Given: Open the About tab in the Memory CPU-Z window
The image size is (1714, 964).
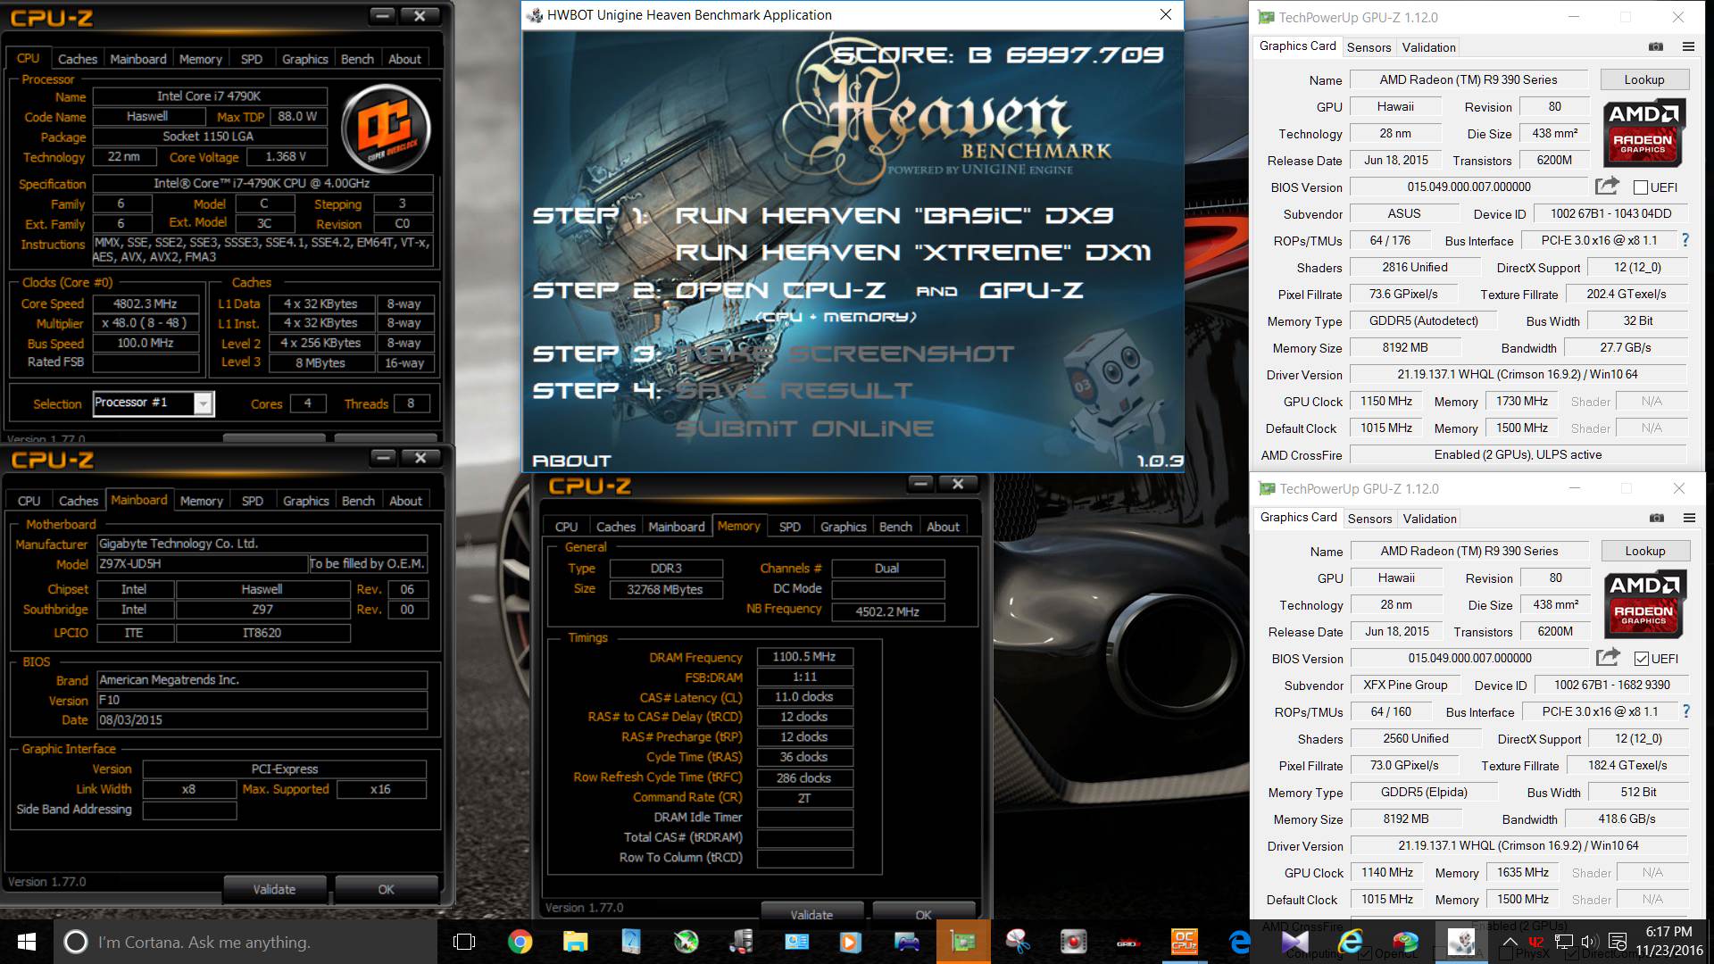Looking at the screenshot, I should click(943, 527).
